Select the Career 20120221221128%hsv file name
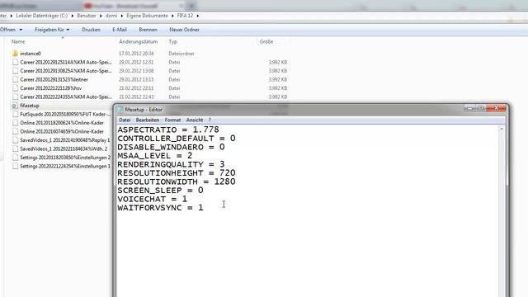The image size is (528, 297). pyautogui.click(x=51, y=88)
